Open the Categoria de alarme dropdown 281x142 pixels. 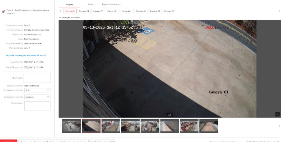click(x=37, y=97)
